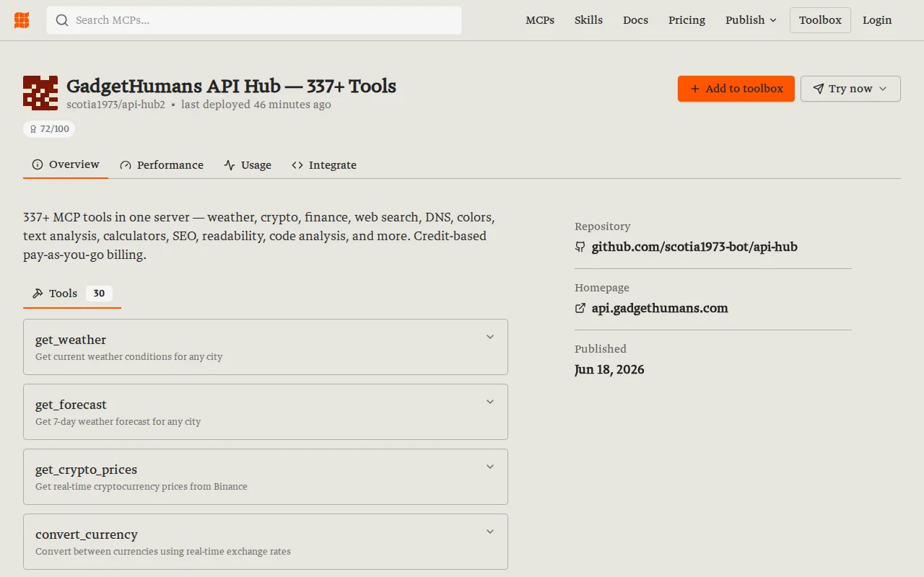Click 'Get real-time cryptocurrency prices from Binance' text
924x577 pixels.
[141, 486]
